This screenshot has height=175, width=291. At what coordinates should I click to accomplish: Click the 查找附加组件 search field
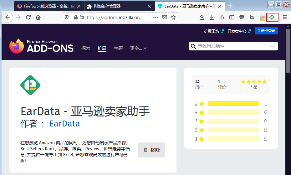coord(233,46)
